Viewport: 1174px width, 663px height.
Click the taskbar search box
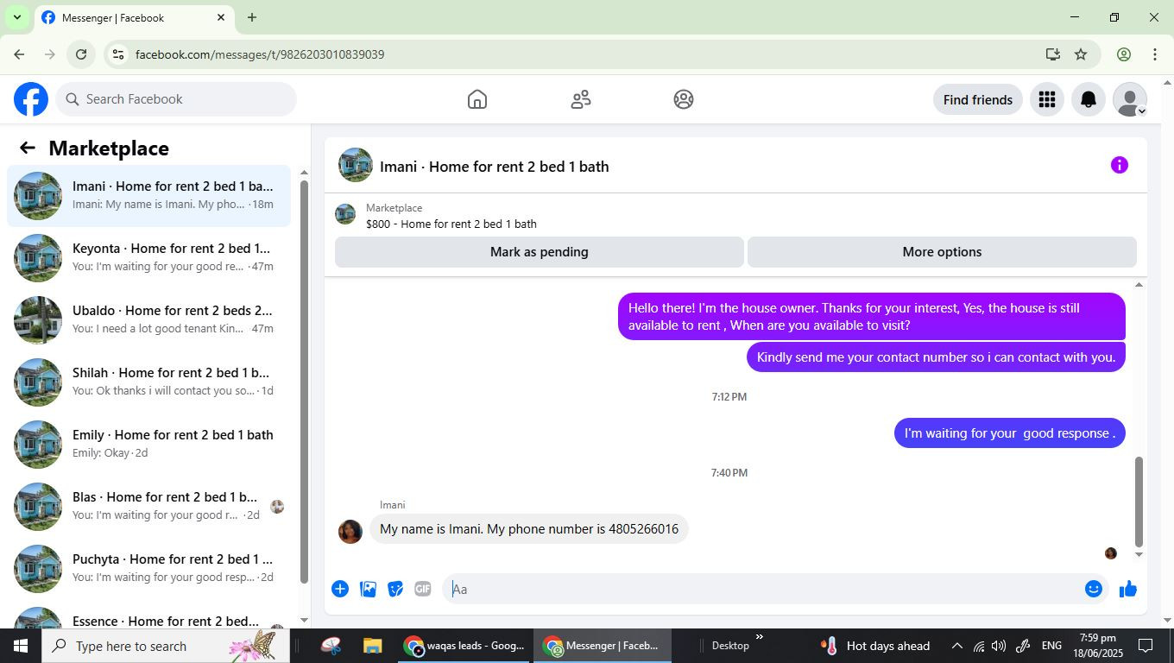[166, 646]
